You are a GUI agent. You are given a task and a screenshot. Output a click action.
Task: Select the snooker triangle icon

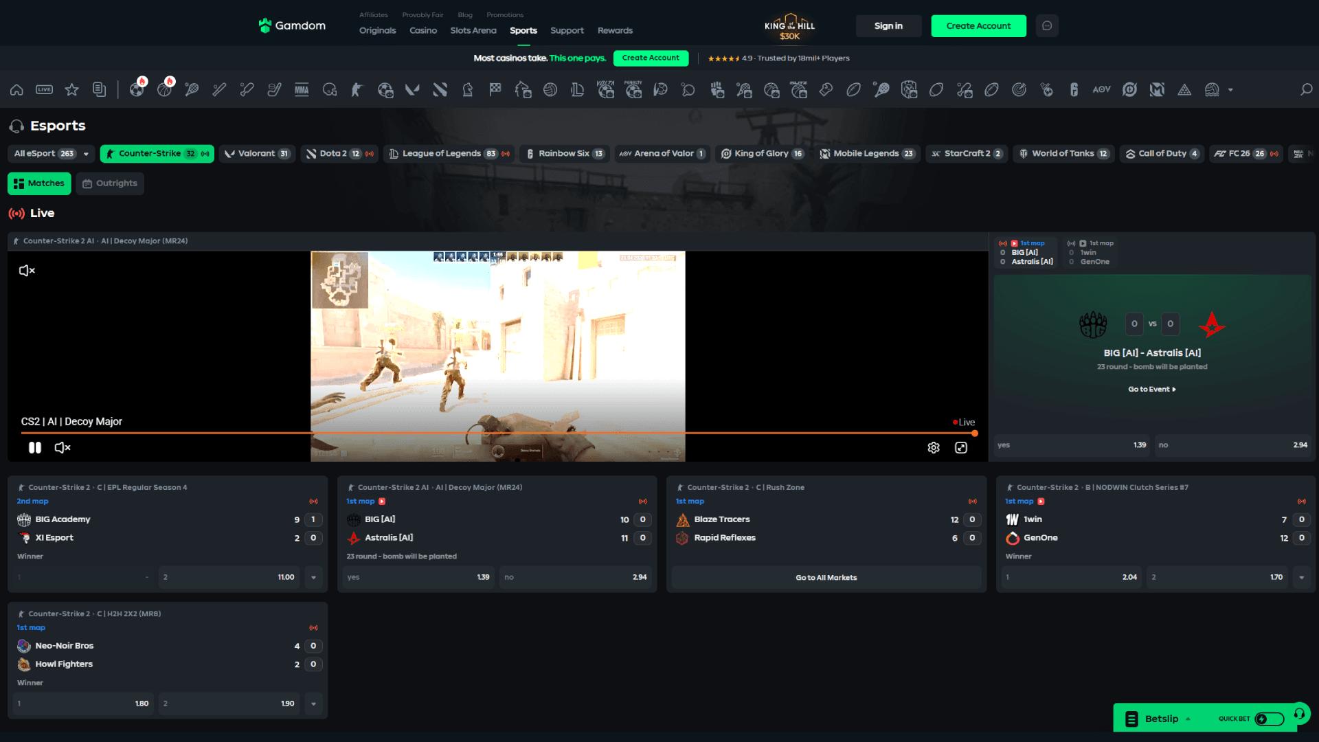pyautogui.click(x=1184, y=90)
